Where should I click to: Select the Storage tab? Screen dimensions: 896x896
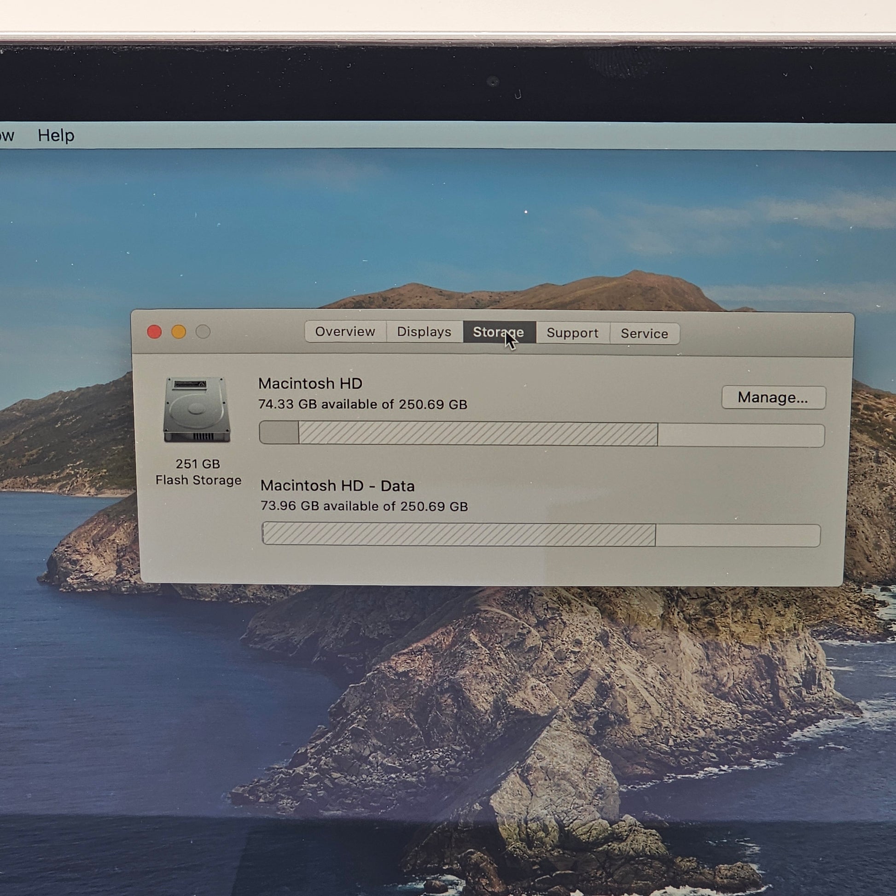click(498, 332)
